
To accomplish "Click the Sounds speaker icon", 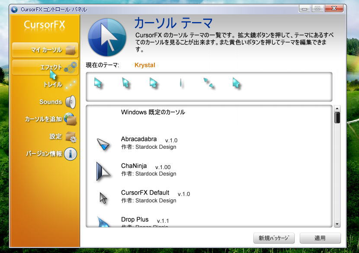I will (x=71, y=102).
